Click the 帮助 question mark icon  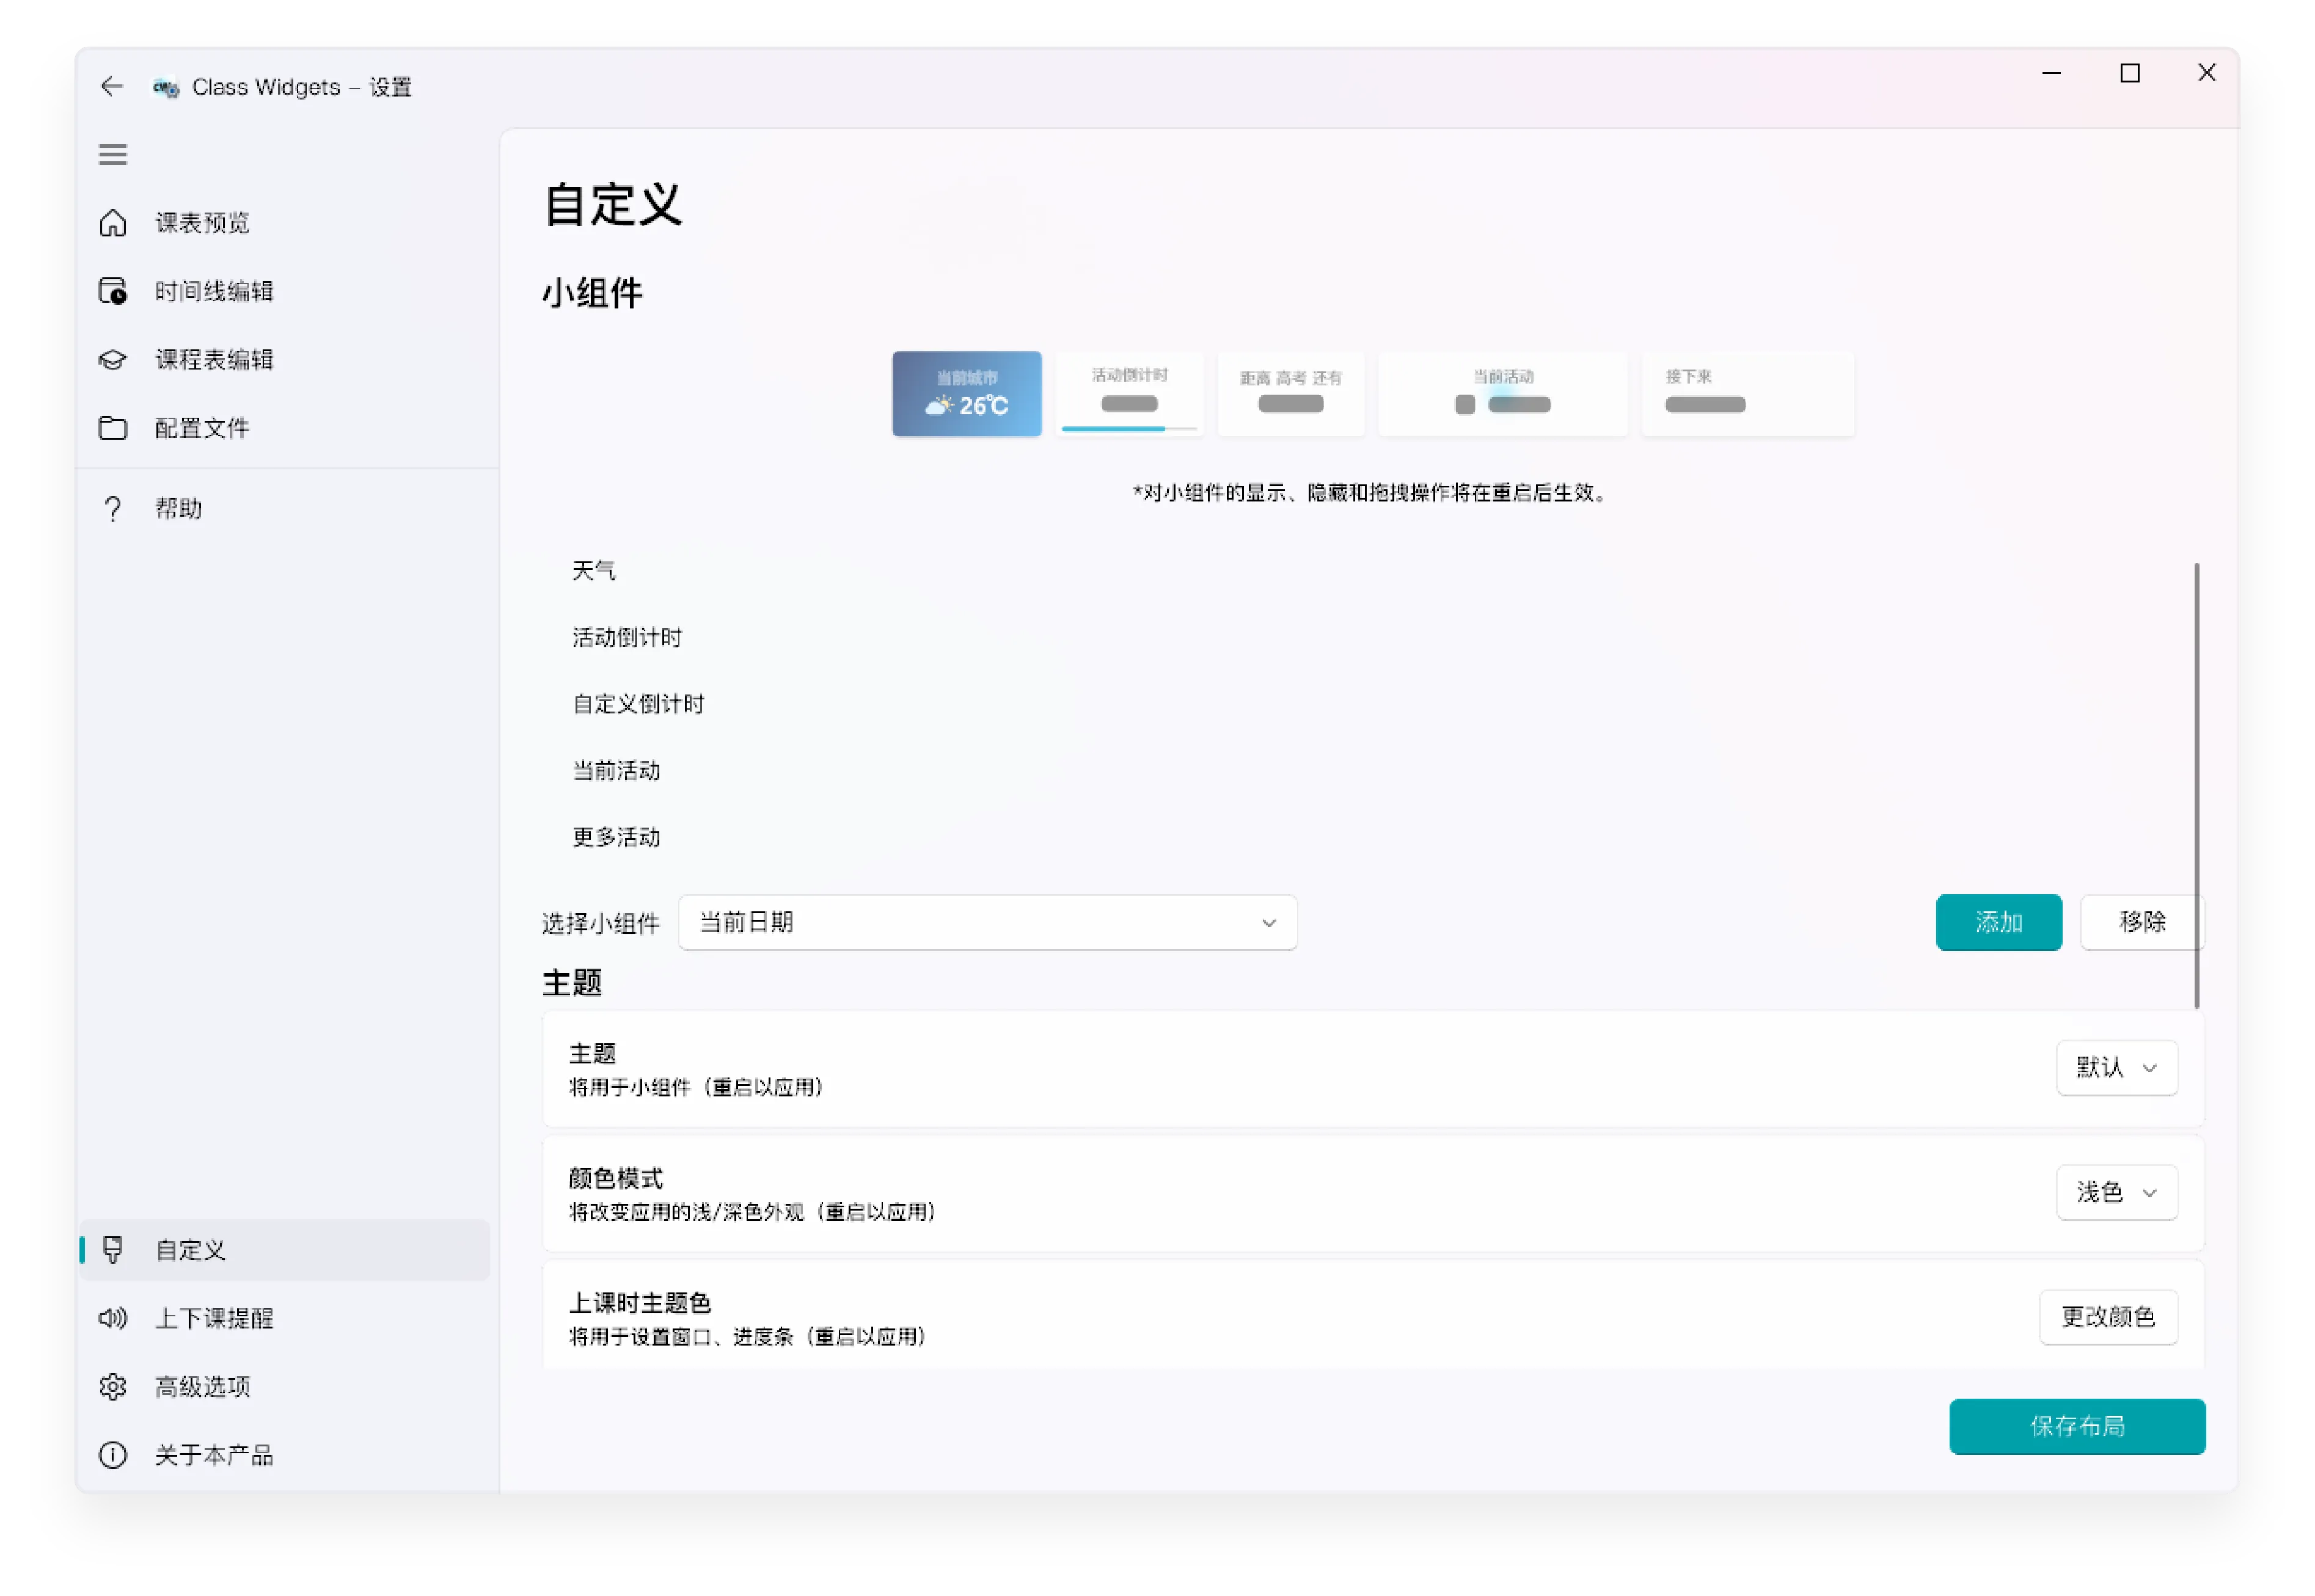click(113, 508)
